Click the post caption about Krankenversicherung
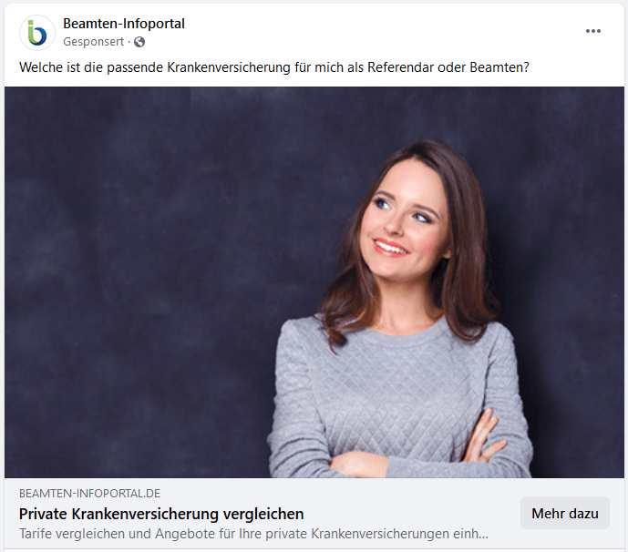Screen dimensions: 628x552 tap(274, 67)
